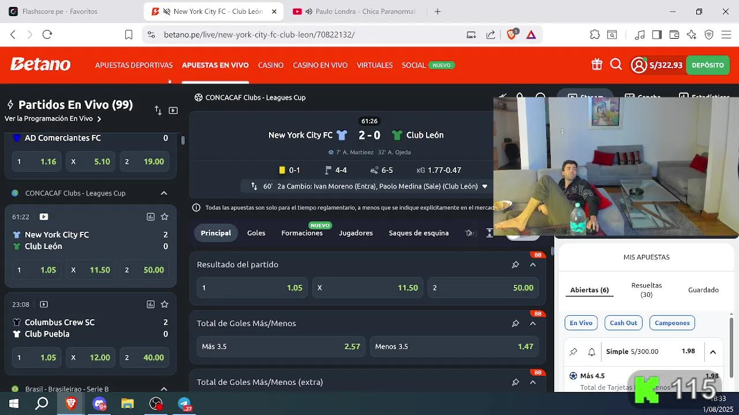The width and height of the screenshot is (739, 415).
Task: Click the Brave Rewards triangle icon
Action: click(x=531, y=35)
